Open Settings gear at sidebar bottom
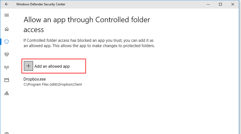Viewport: 241px width, 134px height. pos(7,133)
